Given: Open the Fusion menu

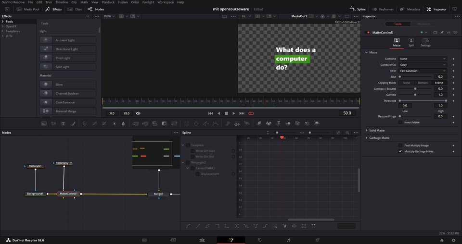Looking at the screenshot, I should [x=123, y=2].
